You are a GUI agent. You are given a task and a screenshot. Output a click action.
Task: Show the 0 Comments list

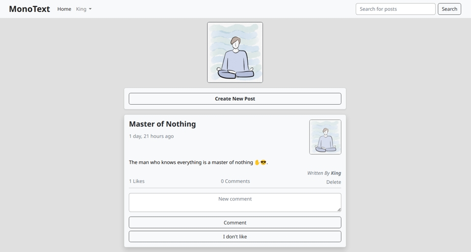tap(235, 181)
